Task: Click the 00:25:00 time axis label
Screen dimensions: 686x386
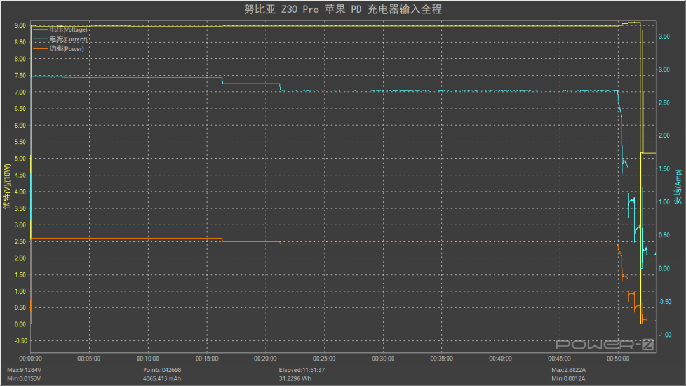Action: point(324,359)
